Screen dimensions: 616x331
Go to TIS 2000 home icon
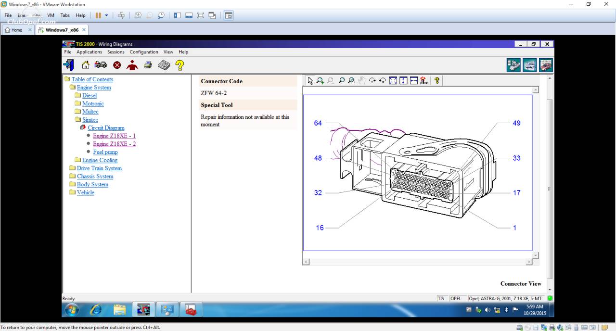point(86,65)
